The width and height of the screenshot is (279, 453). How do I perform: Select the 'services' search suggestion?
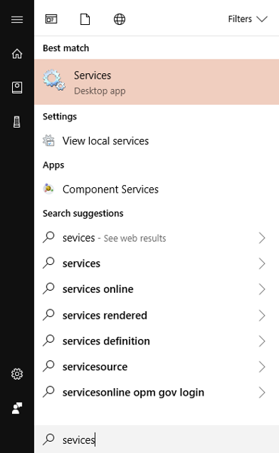tap(156, 263)
